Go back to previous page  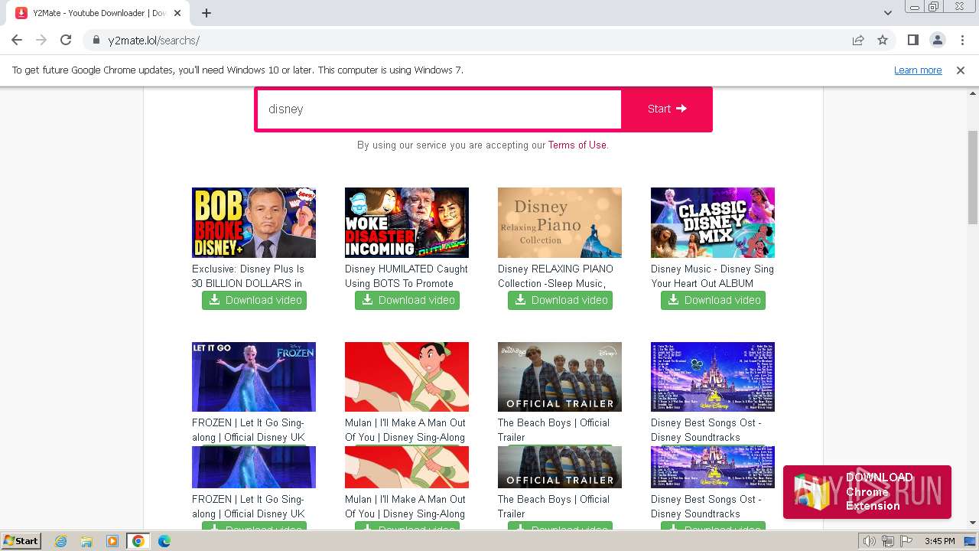[x=17, y=41]
